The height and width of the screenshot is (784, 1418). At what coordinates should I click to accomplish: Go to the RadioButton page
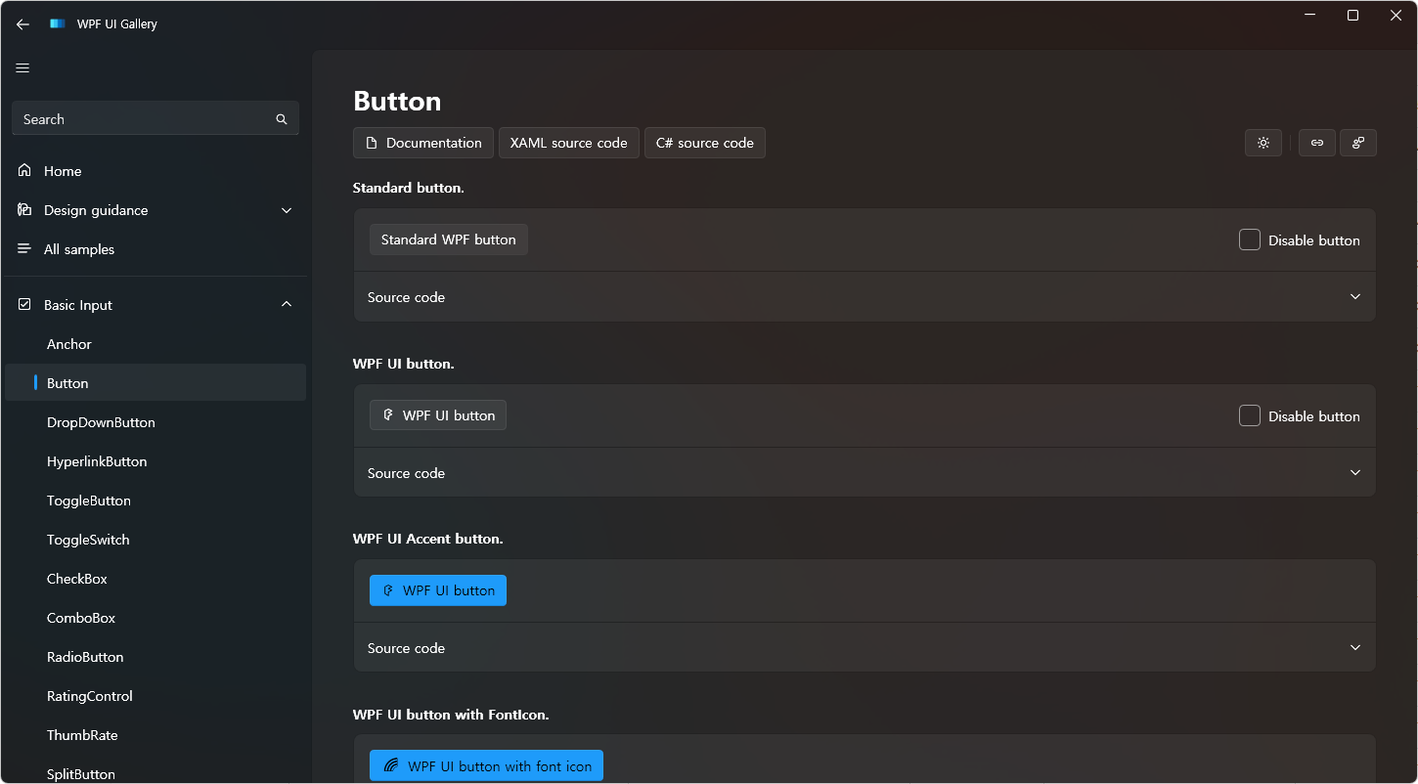point(155,657)
